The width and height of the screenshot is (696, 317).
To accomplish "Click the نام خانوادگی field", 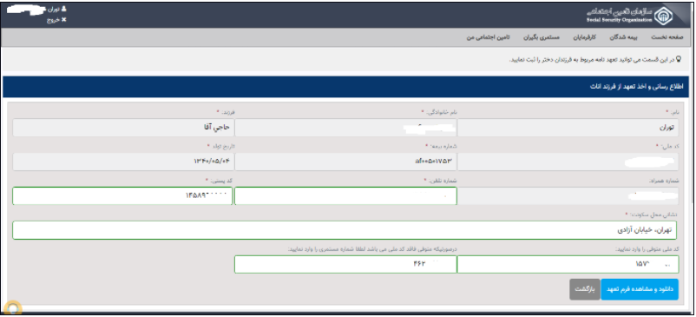I will (x=345, y=128).
